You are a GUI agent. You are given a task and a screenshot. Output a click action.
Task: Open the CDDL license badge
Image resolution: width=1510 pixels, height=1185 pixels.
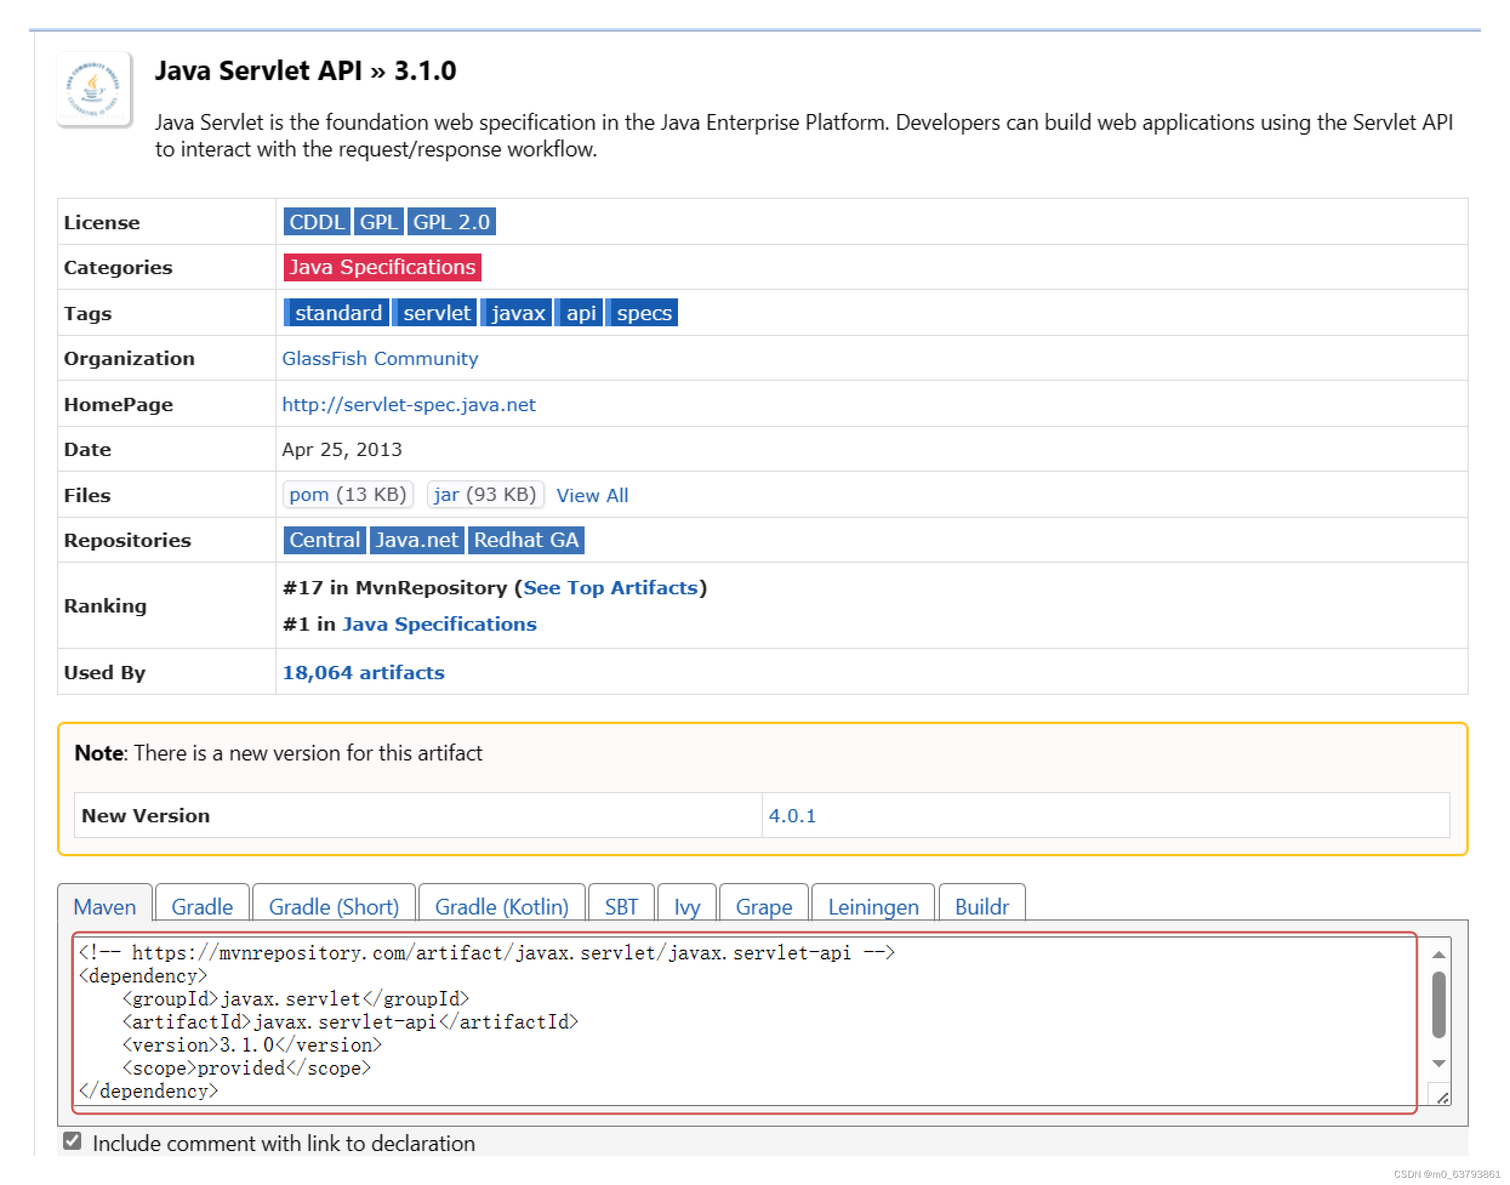pyautogui.click(x=317, y=221)
